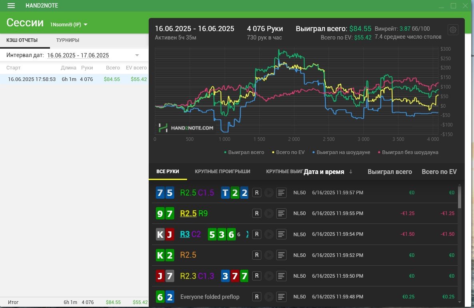Open the hamburger main menu

11,6
